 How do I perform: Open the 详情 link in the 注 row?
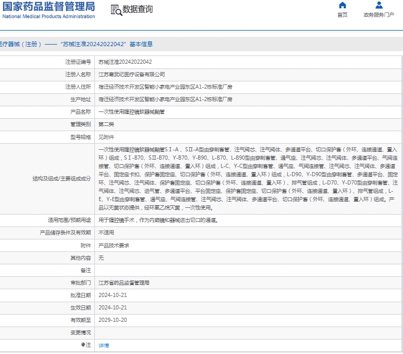[x=104, y=346]
